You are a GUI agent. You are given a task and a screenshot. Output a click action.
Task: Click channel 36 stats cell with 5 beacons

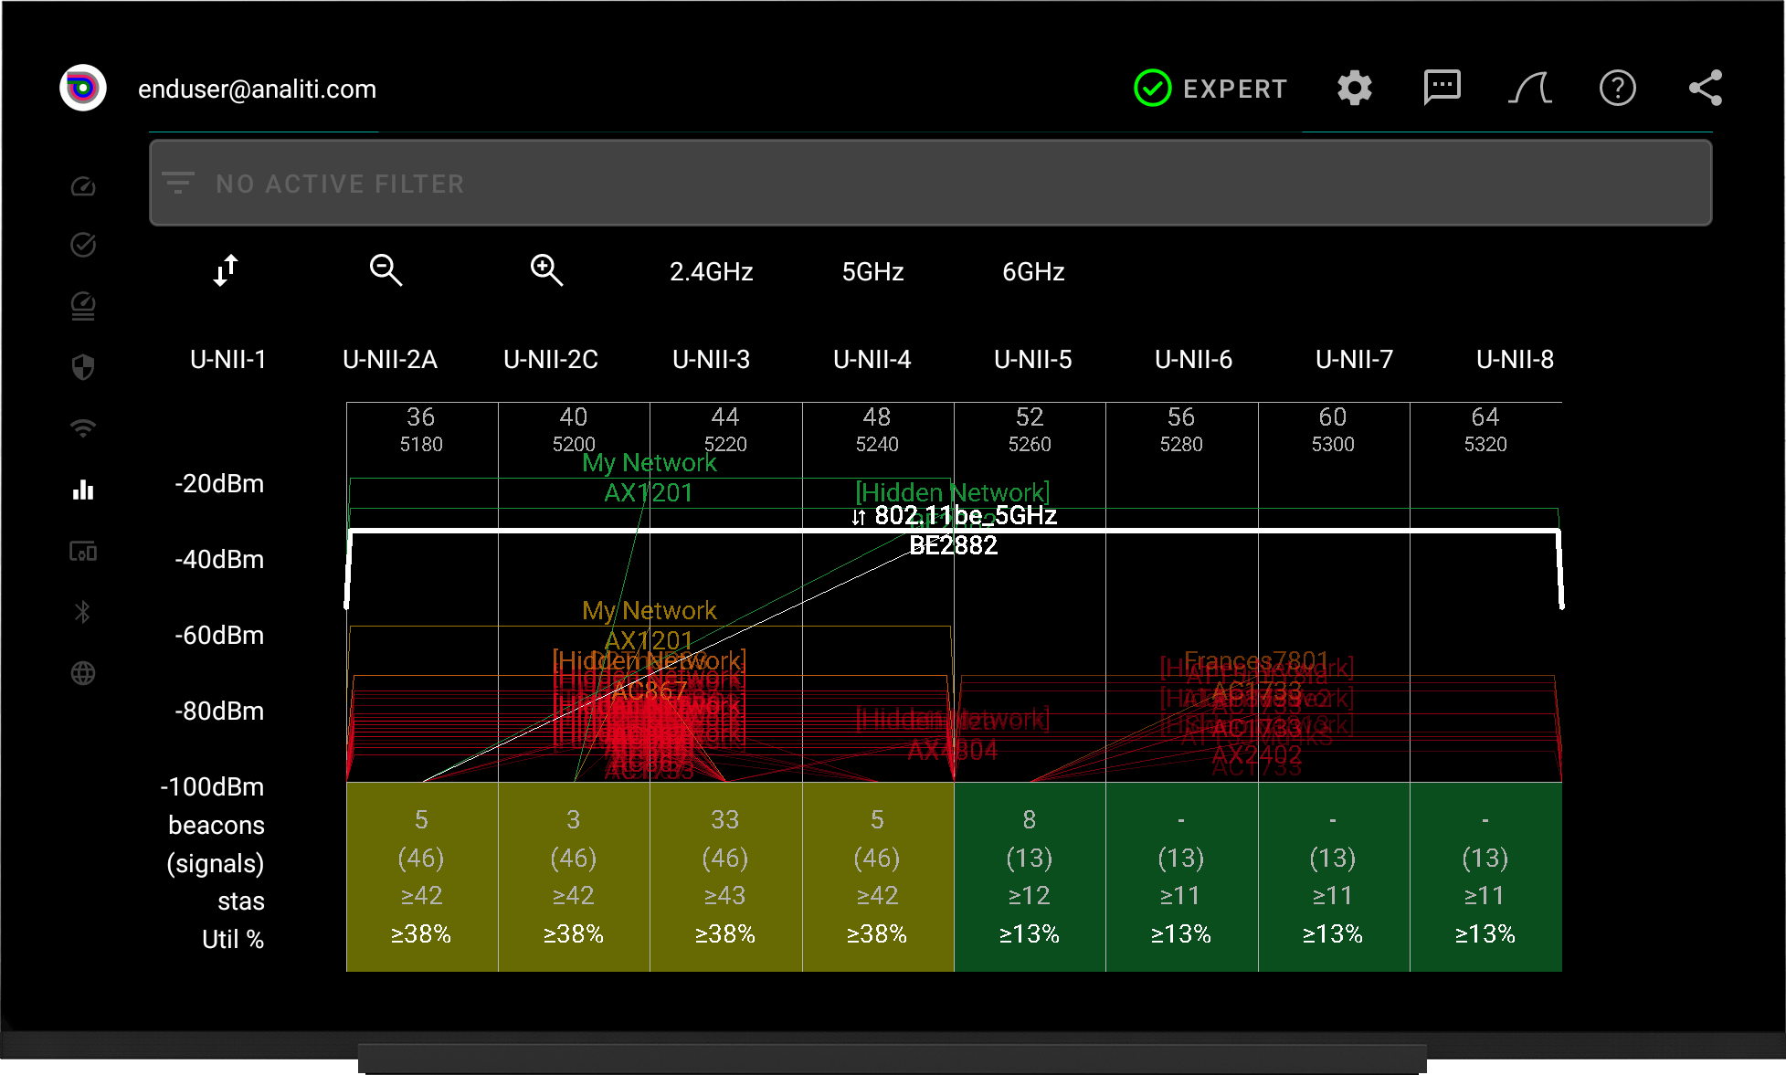(x=422, y=877)
